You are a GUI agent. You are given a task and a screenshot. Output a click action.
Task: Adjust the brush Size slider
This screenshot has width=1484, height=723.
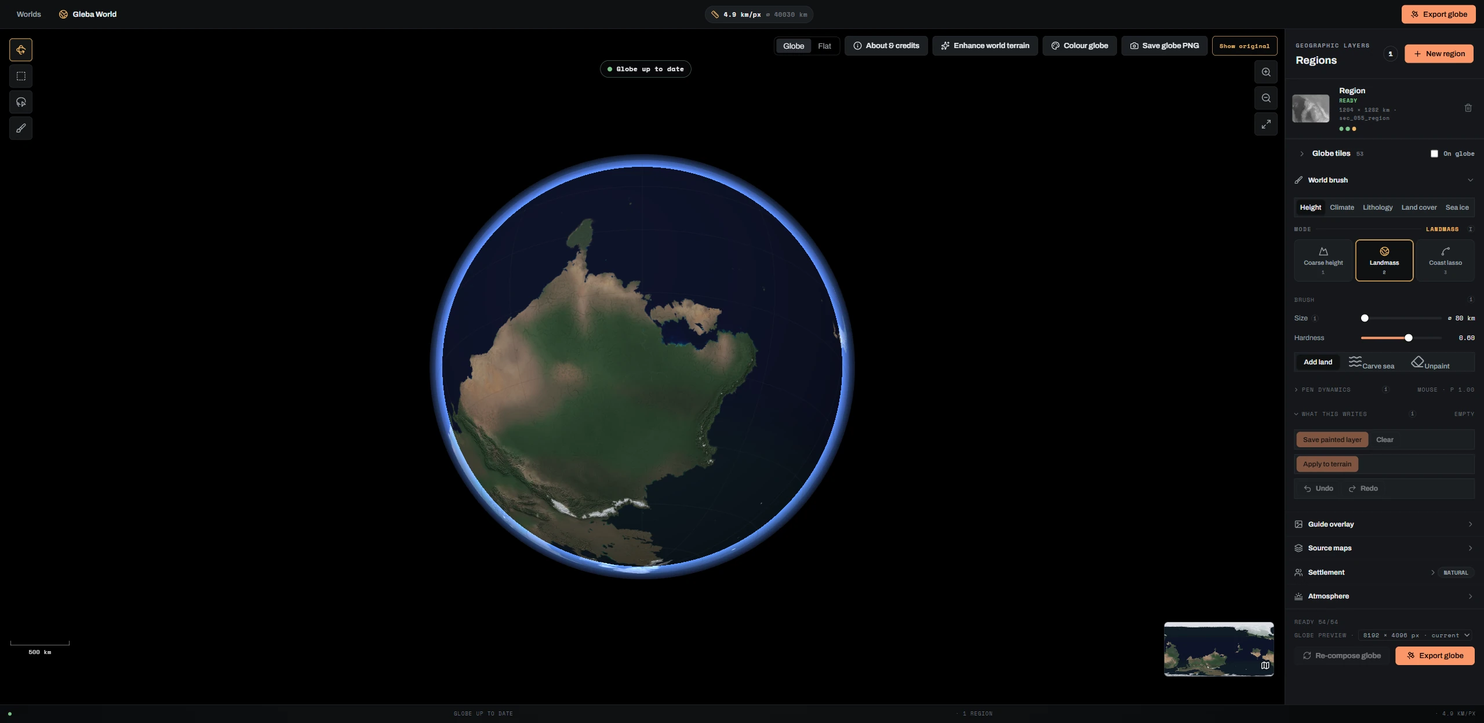click(x=1401, y=318)
